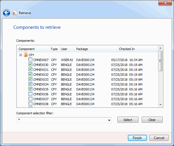This screenshot has width=174, height=146.
Task: Open the component selection filter dropdown
Action: point(109,120)
